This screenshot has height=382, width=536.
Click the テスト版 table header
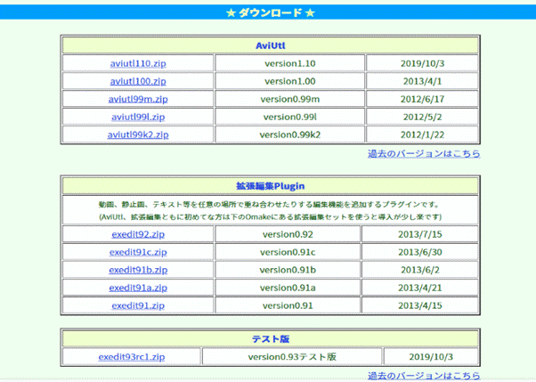(x=270, y=338)
